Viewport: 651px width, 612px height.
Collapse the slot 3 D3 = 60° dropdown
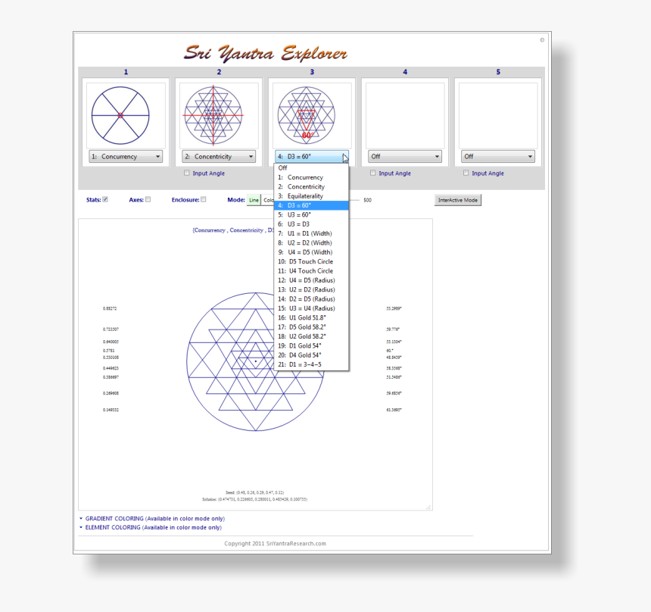[x=312, y=157]
